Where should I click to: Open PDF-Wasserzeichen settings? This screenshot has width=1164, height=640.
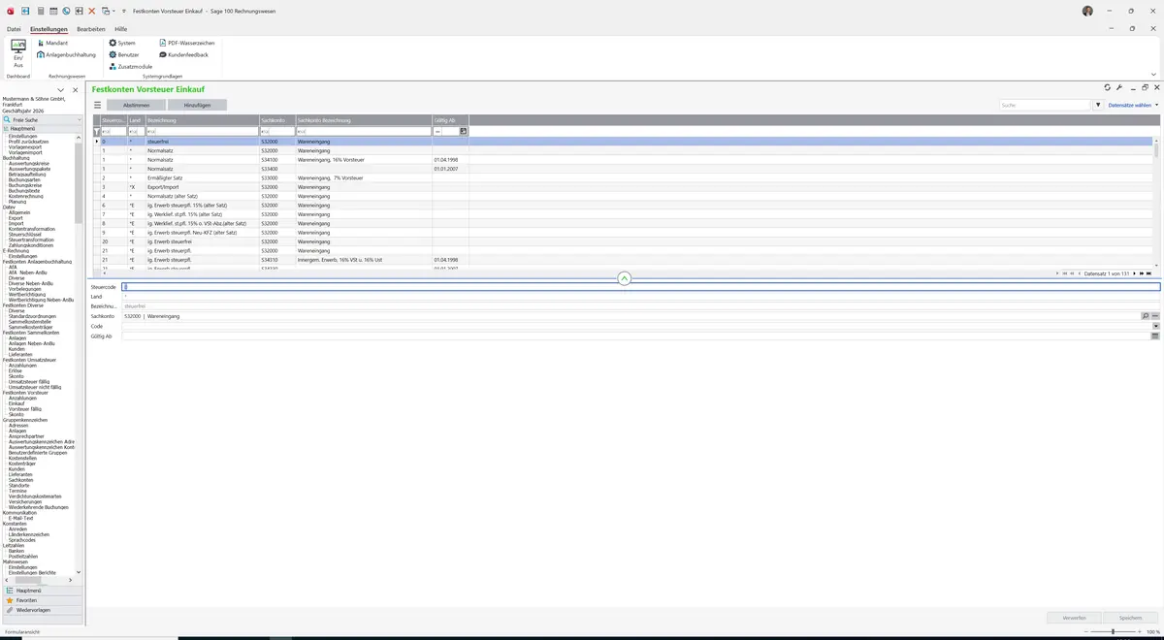click(x=186, y=44)
